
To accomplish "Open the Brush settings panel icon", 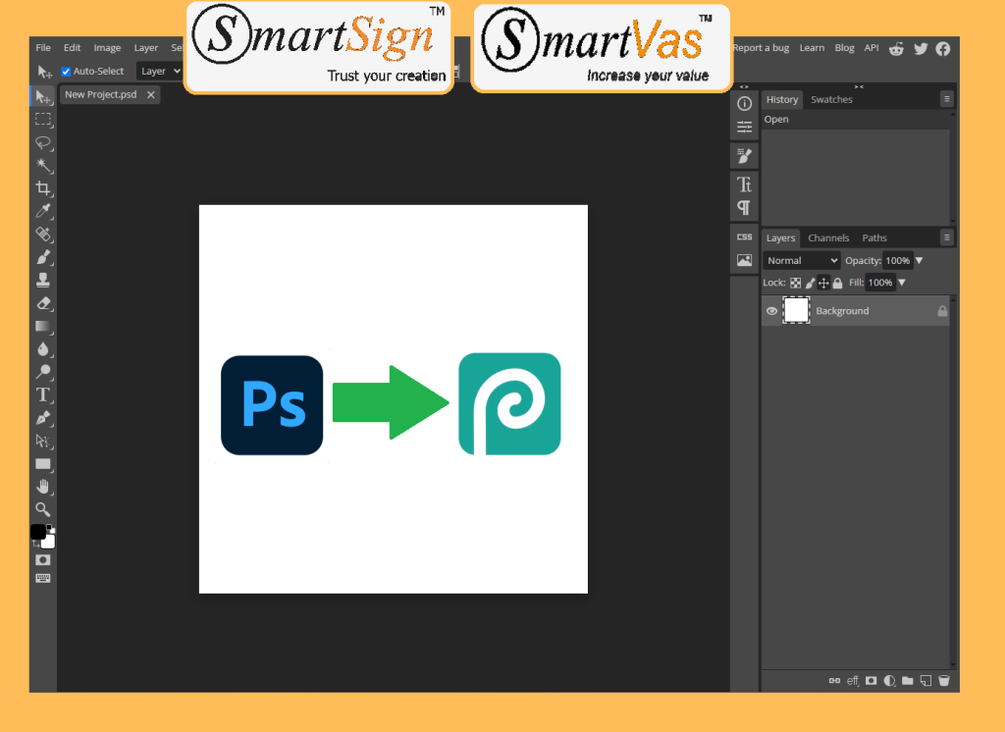I will click(x=744, y=156).
